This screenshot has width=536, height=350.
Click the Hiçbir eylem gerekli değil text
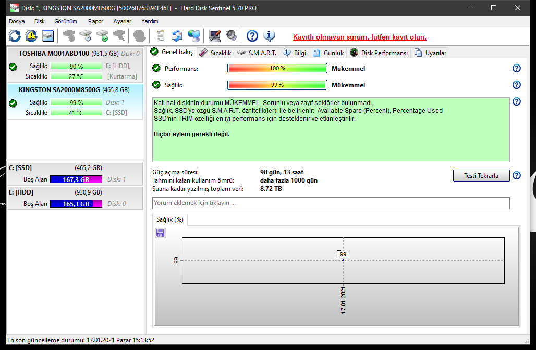[x=191, y=134]
